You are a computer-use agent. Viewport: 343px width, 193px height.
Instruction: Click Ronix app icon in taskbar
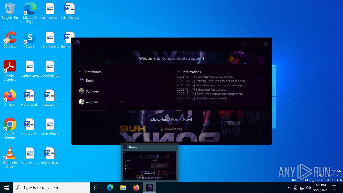coord(150,188)
